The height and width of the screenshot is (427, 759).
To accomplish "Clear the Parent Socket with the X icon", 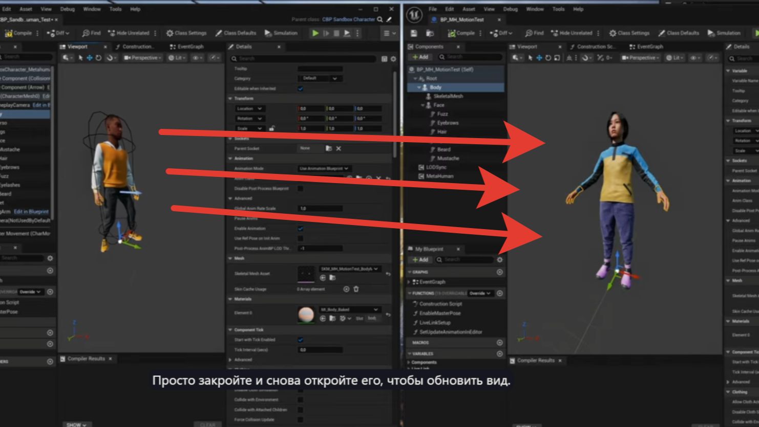I will [x=339, y=148].
